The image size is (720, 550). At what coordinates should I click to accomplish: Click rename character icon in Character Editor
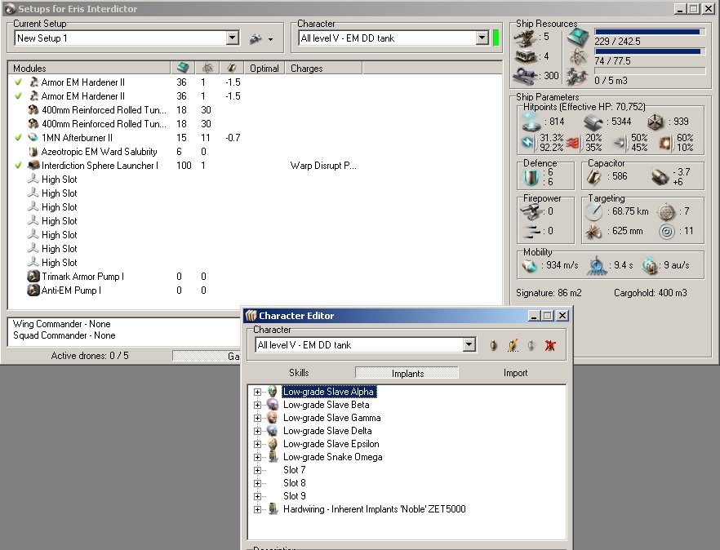click(513, 345)
